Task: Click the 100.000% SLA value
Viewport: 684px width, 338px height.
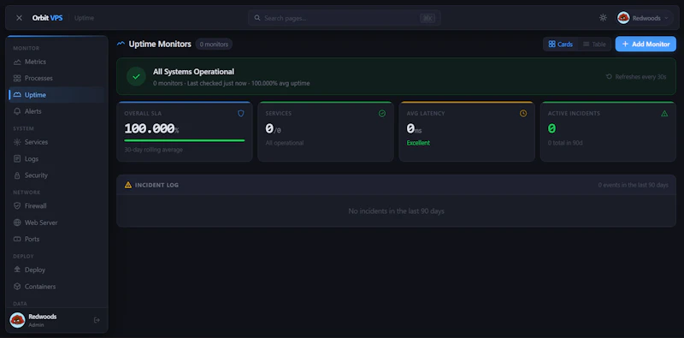Action: pyautogui.click(x=151, y=128)
